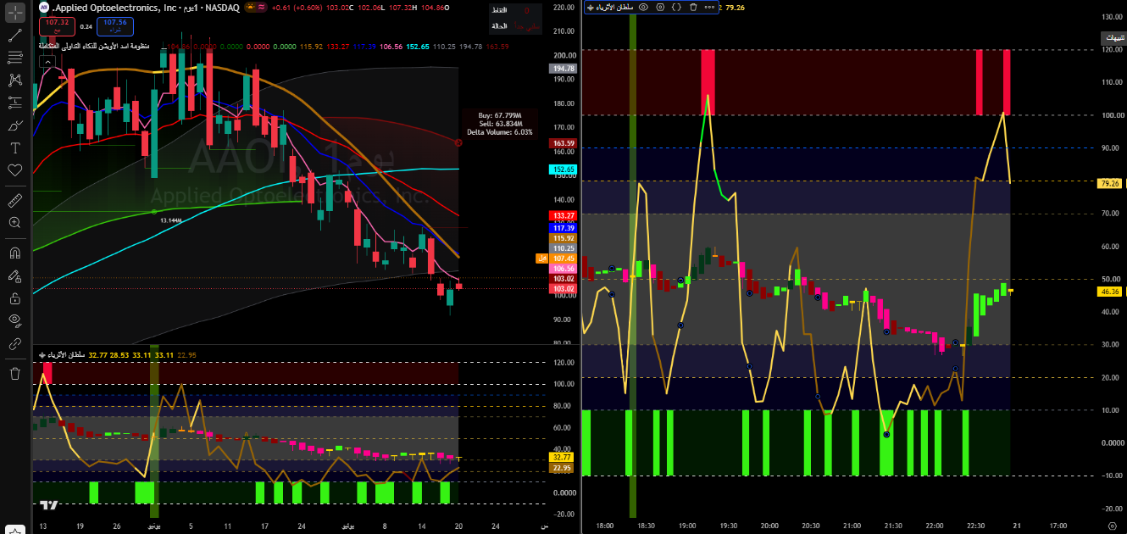The height and width of the screenshot is (534, 1127).
Task: Select the lower-left pane indicator legend name
Action: [64, 354]
